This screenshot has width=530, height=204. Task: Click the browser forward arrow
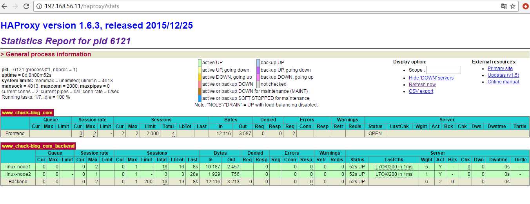(x=15, y=6)
